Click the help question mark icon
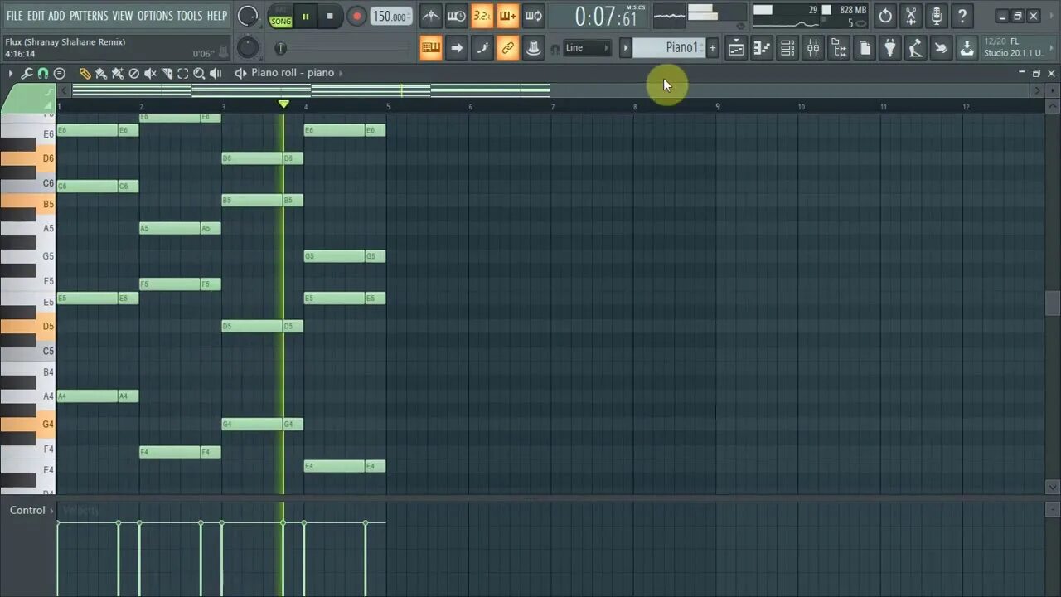1061x597 pixels. pos(962,16)
